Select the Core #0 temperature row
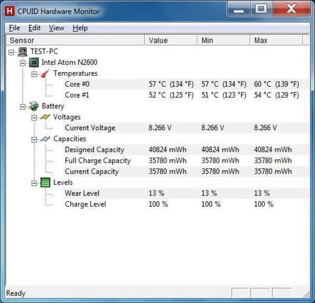 186,84
